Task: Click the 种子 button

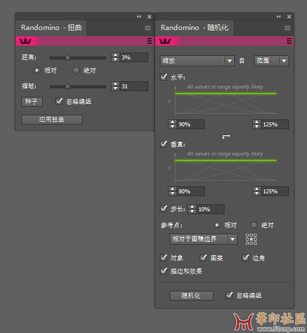Action: pyautogui.click(x=32, y=102)
